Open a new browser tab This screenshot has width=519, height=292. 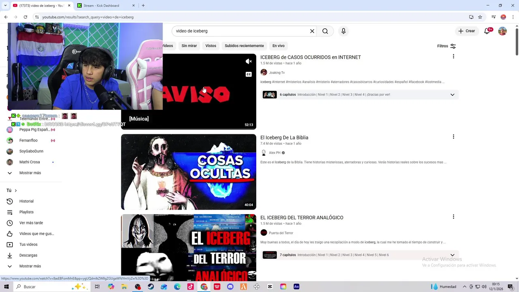pos(143,6)
